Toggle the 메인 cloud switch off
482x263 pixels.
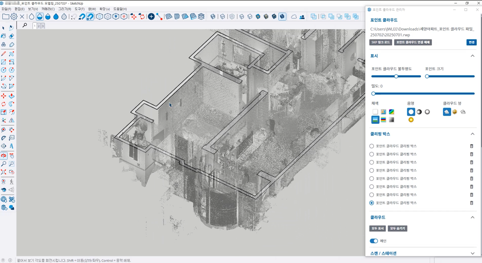pos(374,241)
